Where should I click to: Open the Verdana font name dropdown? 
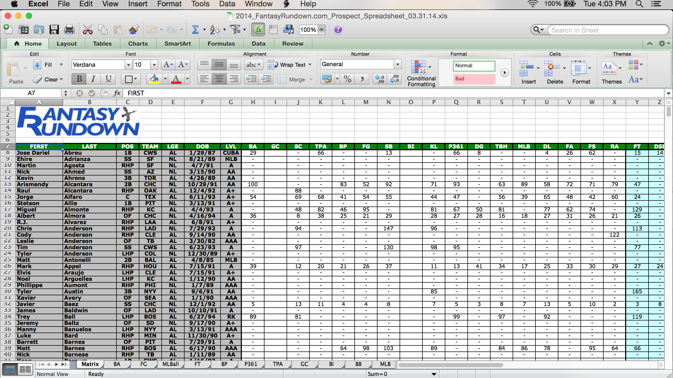click(128, 65)
